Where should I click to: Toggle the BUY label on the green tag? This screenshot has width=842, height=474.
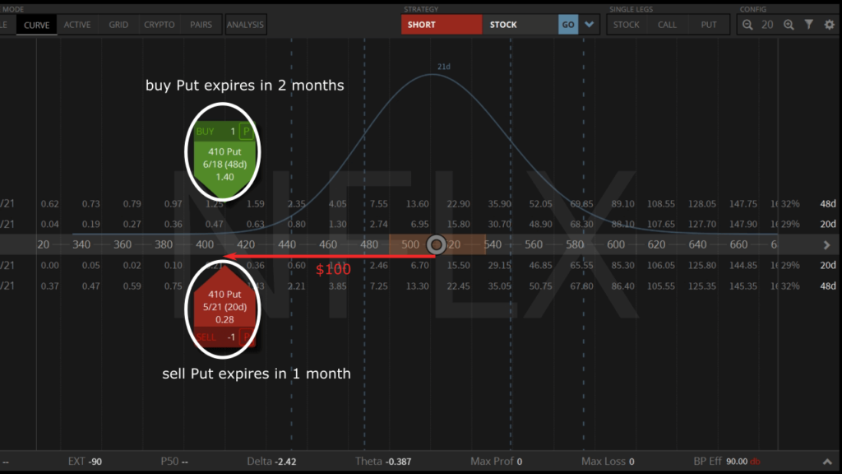pyautogui.click(x=205, y=131)
